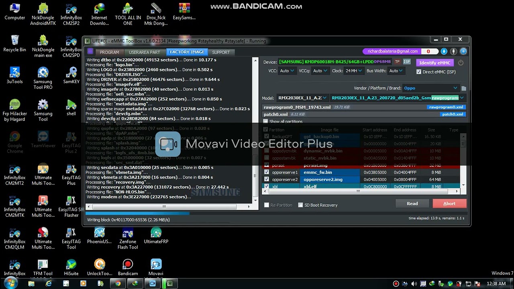Launch HiSuite from the desktop

(71, 268)
